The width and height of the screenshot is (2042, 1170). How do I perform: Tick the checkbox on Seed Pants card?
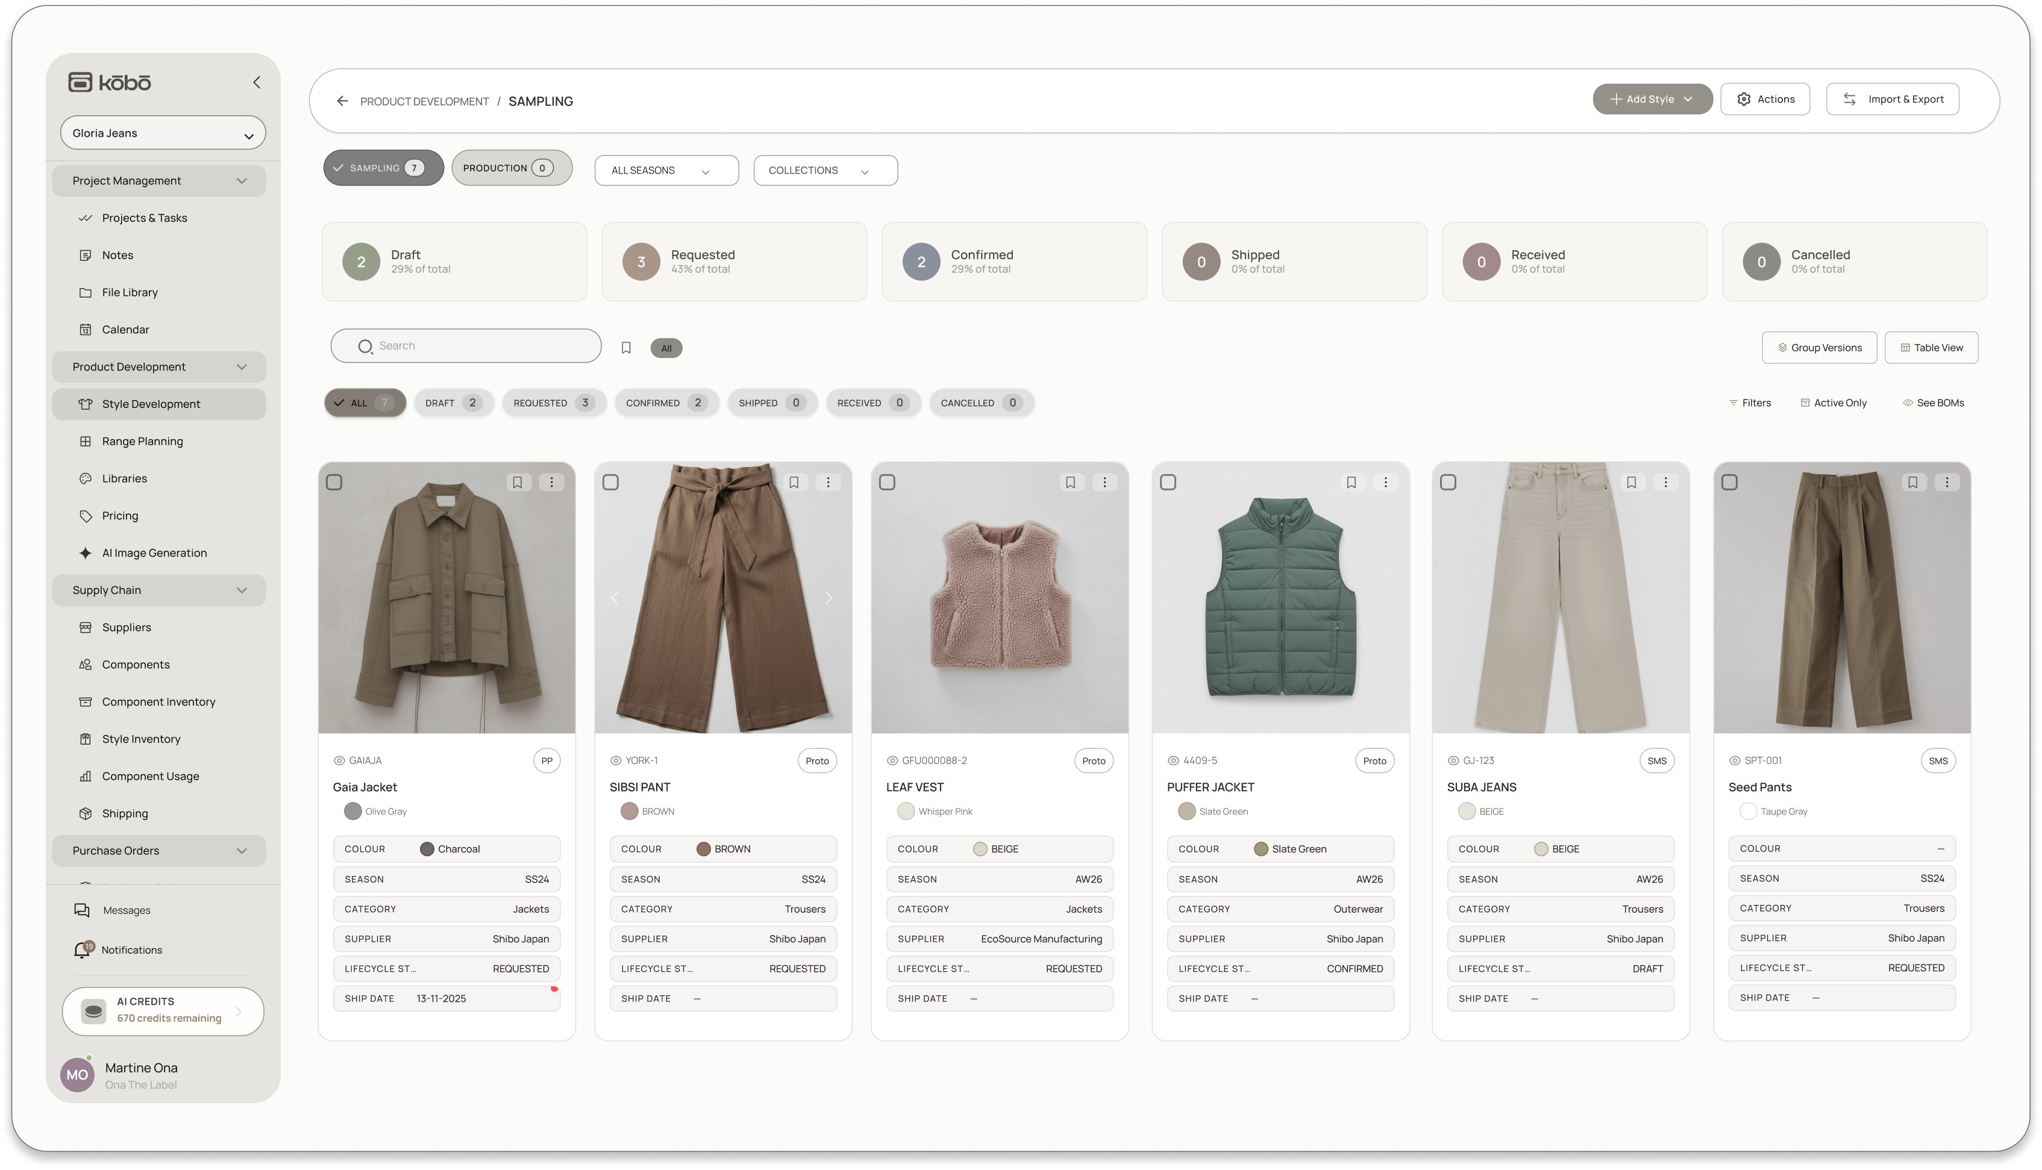pos(1729,482)
